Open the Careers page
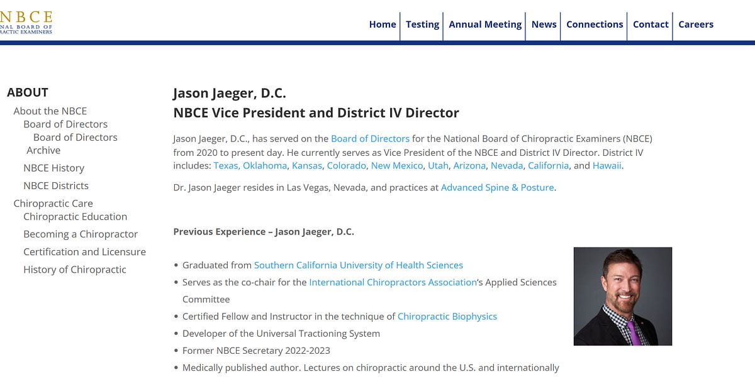Screen dimensions: 755x377 (x=696, y=25)
